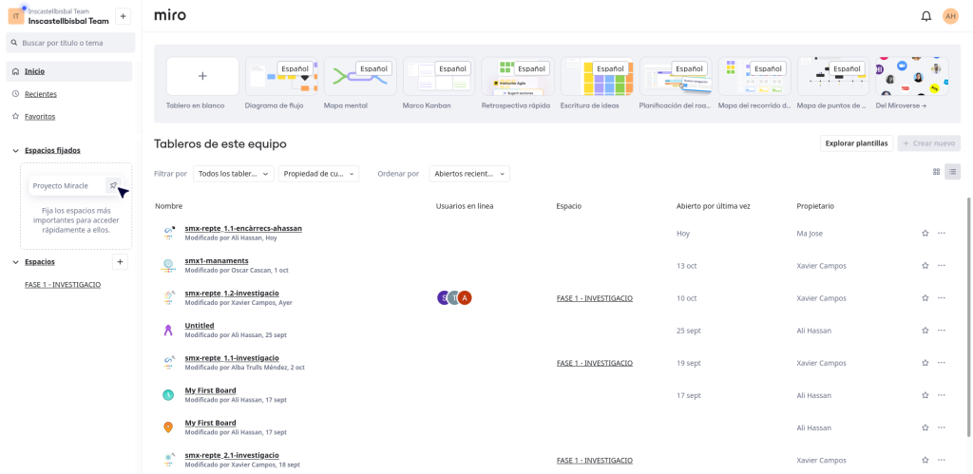The image size is (973, 474).
Task: Mark the Untitled board as favorite
Action: tap(925, 331)
